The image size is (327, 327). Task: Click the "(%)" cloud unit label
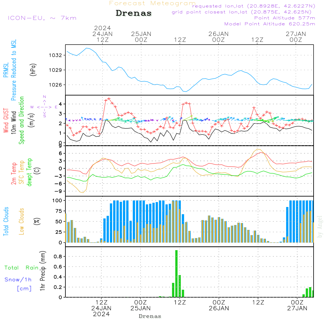pos(37,221)
